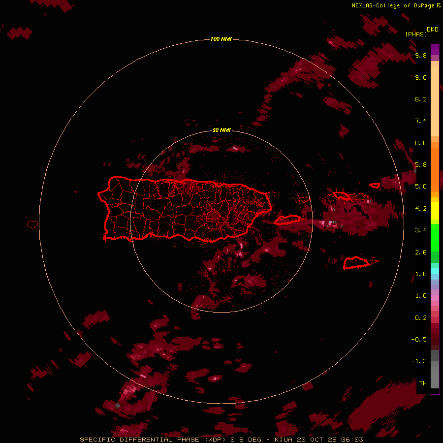Click the 6.6 value on color scale
This screenshot has height=443, width=443.
pyautogui.click(x=421, y=143)
